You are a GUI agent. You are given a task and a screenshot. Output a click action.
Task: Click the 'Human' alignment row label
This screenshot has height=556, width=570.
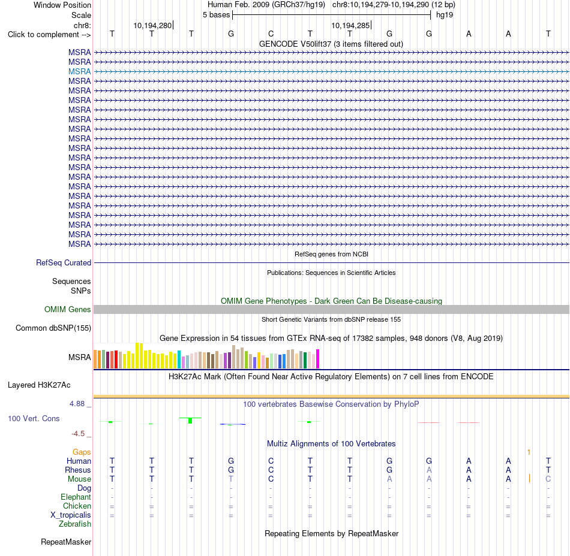(79, 461)
